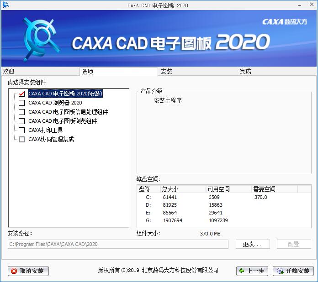318x282 pixels.
Task: Click the 1907694 total size value
Action: tap(173, 220)
